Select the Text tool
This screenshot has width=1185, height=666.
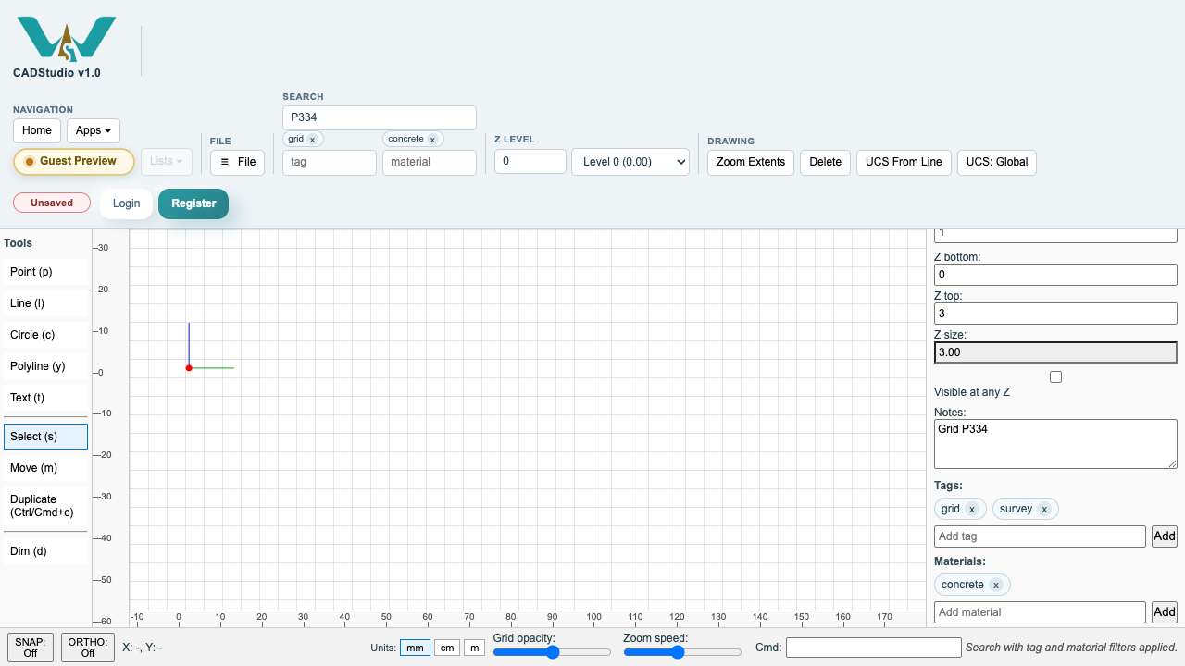pyautogui.click(x=45, y=398)
